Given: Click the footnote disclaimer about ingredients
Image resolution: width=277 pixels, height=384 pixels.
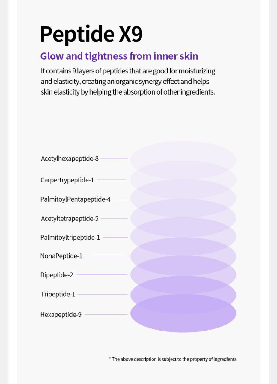Looking at the screenshot, I should coord(172,359).
